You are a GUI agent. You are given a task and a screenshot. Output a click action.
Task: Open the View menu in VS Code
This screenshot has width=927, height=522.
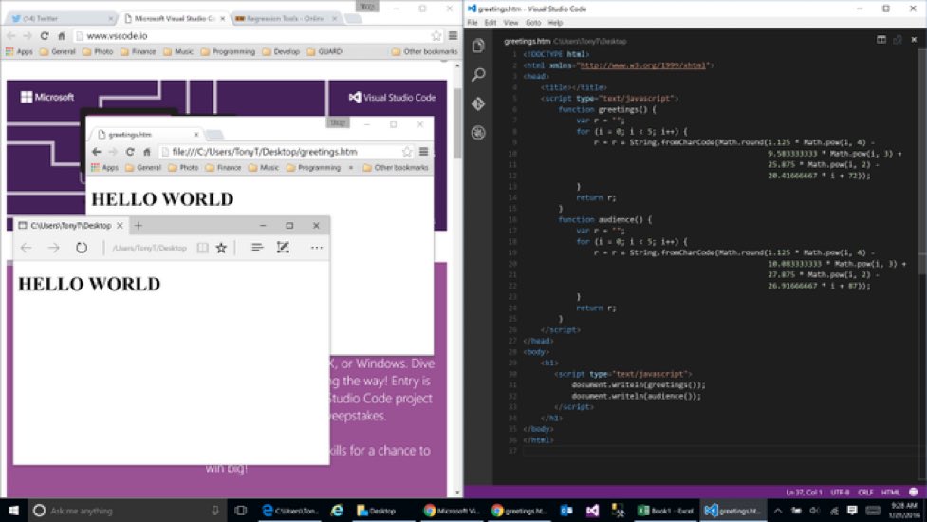click(x=510, y=23)
